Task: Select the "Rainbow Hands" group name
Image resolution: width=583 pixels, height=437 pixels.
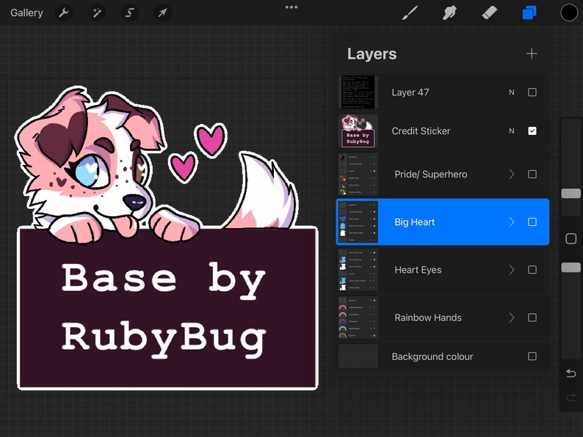Action: [428, 317]
